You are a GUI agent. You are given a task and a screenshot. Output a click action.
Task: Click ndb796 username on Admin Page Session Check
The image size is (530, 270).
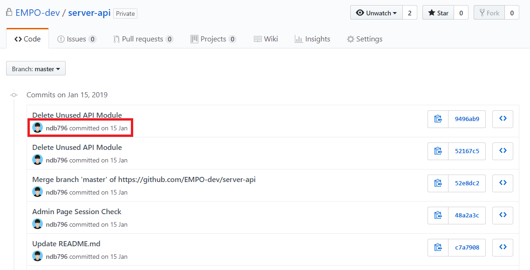click(56, 224)
